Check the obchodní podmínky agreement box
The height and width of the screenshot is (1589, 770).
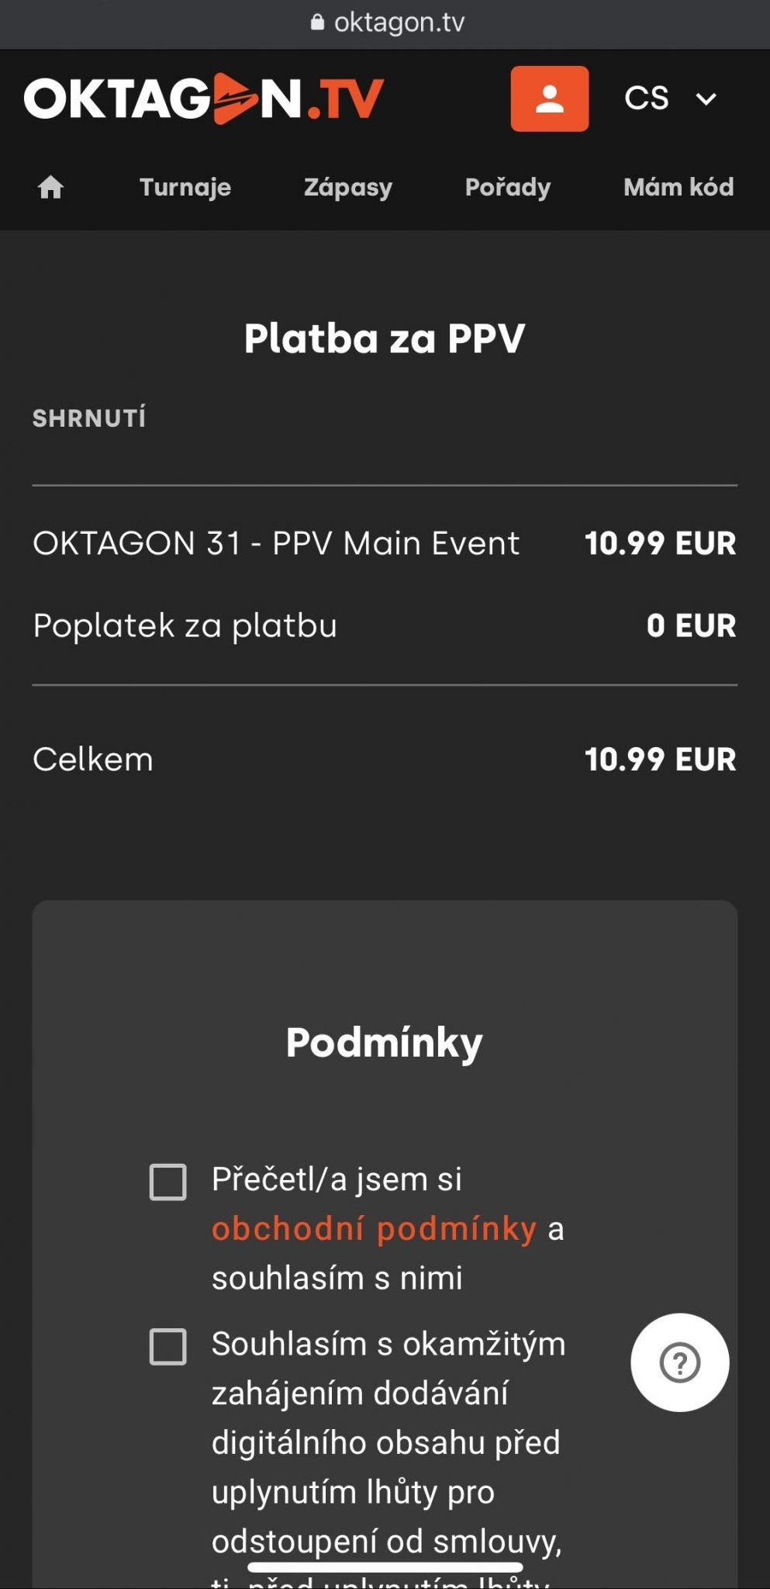[x=167, y=1182]
